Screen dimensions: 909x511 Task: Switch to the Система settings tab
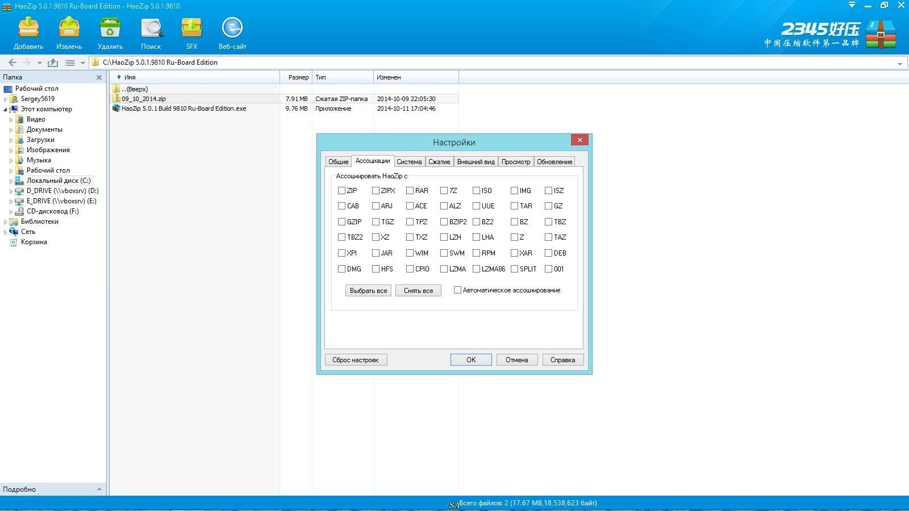pyautogui.click(x=409, y=162)
